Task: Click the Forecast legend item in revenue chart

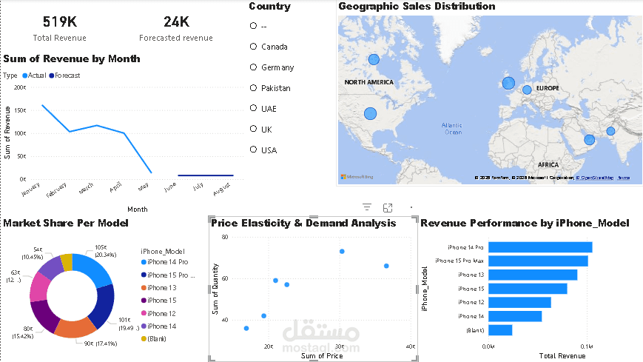Action: click(x=64, y=76)
